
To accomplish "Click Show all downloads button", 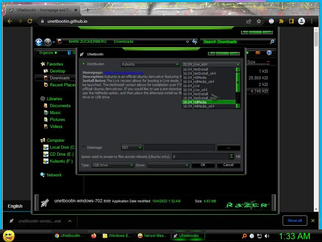I will click(295, 221).
